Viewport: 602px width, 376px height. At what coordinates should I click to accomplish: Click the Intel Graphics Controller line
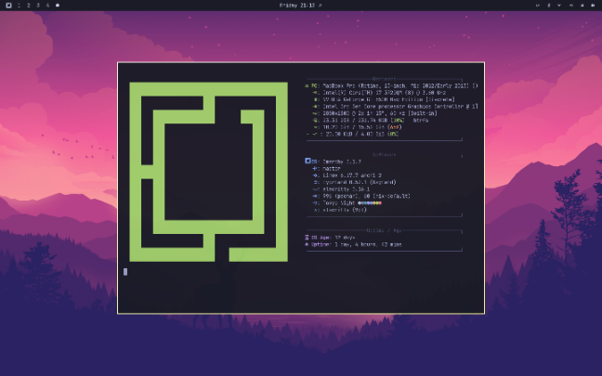[x=396, y=107]
